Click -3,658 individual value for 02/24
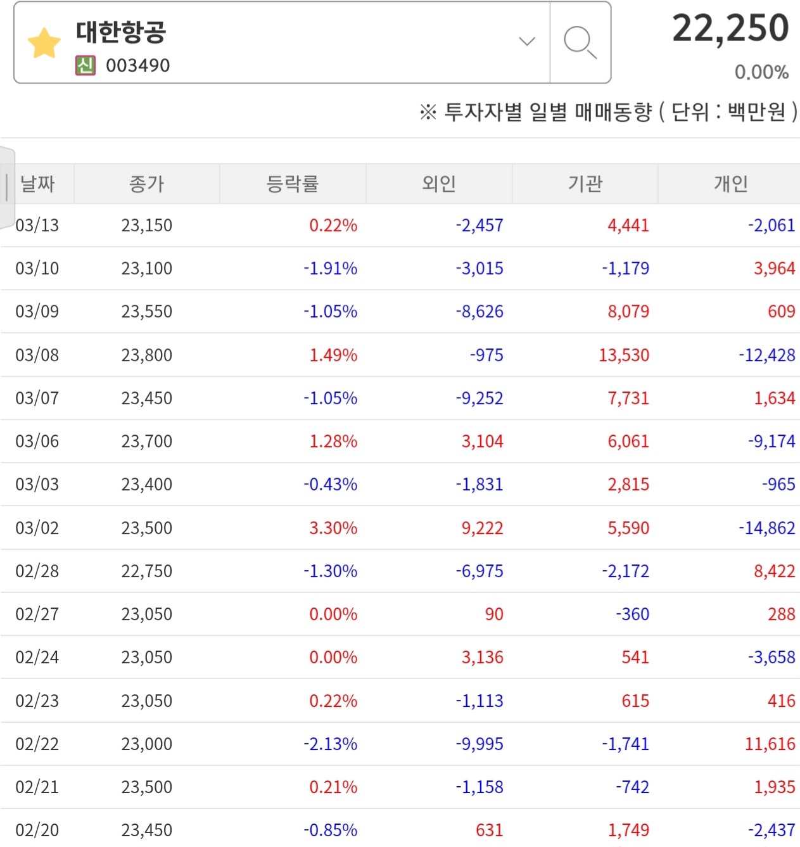The width and height of the screenshot is (800, 847). (771, 658)
